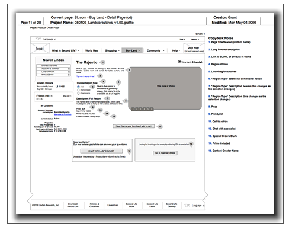Viewport: 289px width, 227px height.
Task: Jump to slide 6 in the slideshow
Action: (152, 109)
